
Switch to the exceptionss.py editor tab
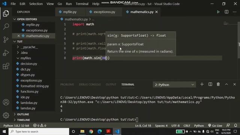(x=104, y=12)
